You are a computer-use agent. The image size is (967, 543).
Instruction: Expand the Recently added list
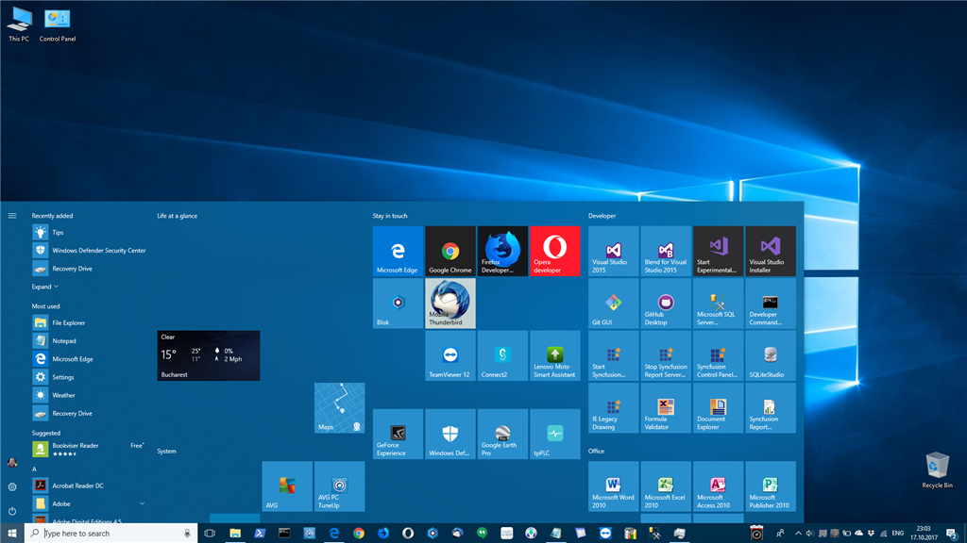point(45,287)
